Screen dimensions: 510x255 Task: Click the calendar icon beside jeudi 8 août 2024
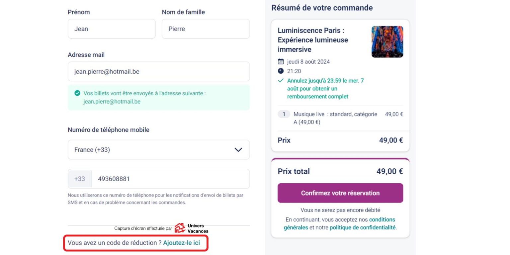click(x=281, y=61)
